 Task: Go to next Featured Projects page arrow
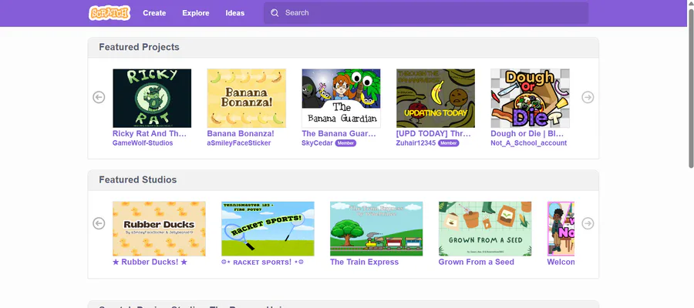point(588,97)
